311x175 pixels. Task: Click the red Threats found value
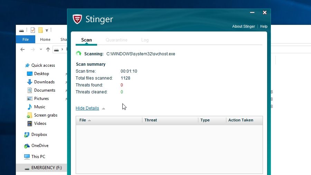coord(122,85)
